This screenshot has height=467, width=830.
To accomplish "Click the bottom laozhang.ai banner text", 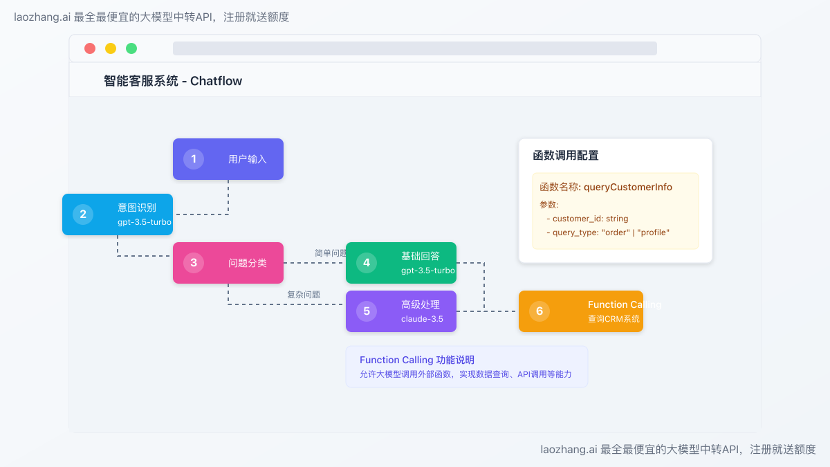I will point(678,449).
